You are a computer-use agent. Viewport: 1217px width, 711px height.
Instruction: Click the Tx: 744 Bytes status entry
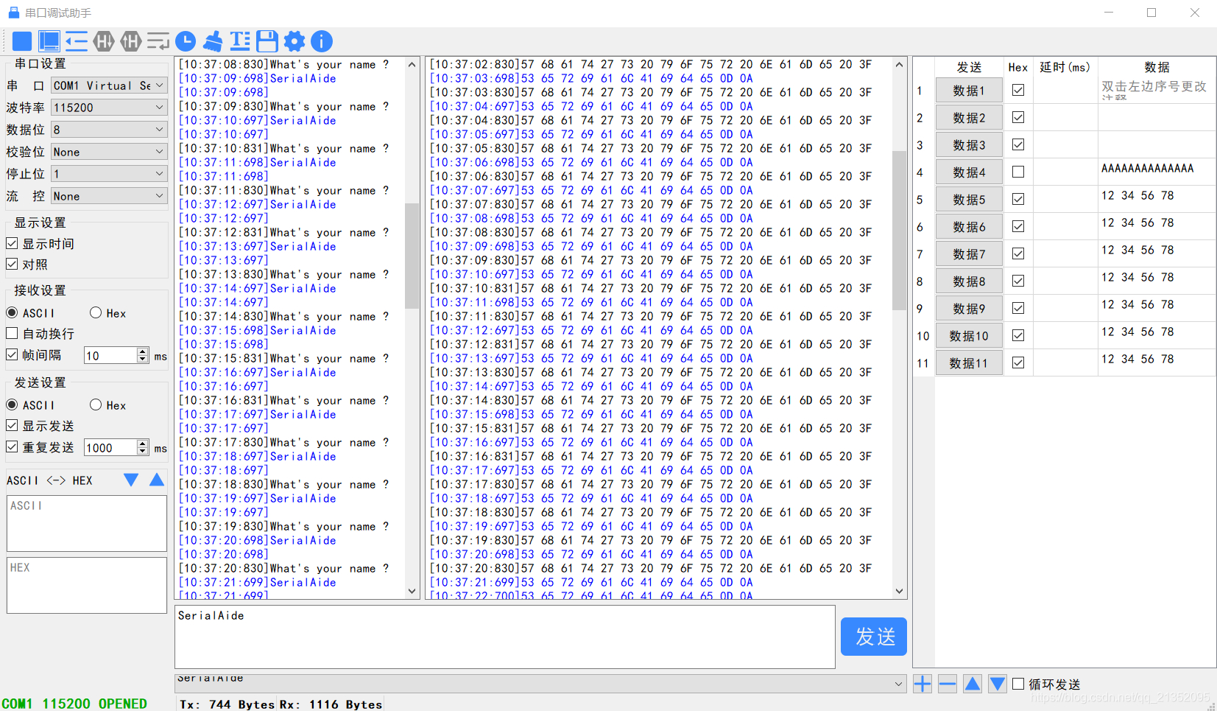[x=227, y=704]
